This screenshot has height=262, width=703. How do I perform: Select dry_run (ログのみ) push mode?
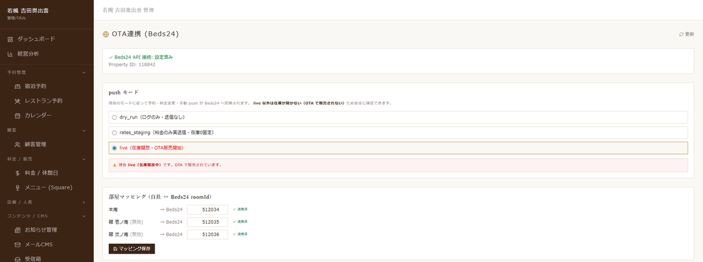pos(114,117)
